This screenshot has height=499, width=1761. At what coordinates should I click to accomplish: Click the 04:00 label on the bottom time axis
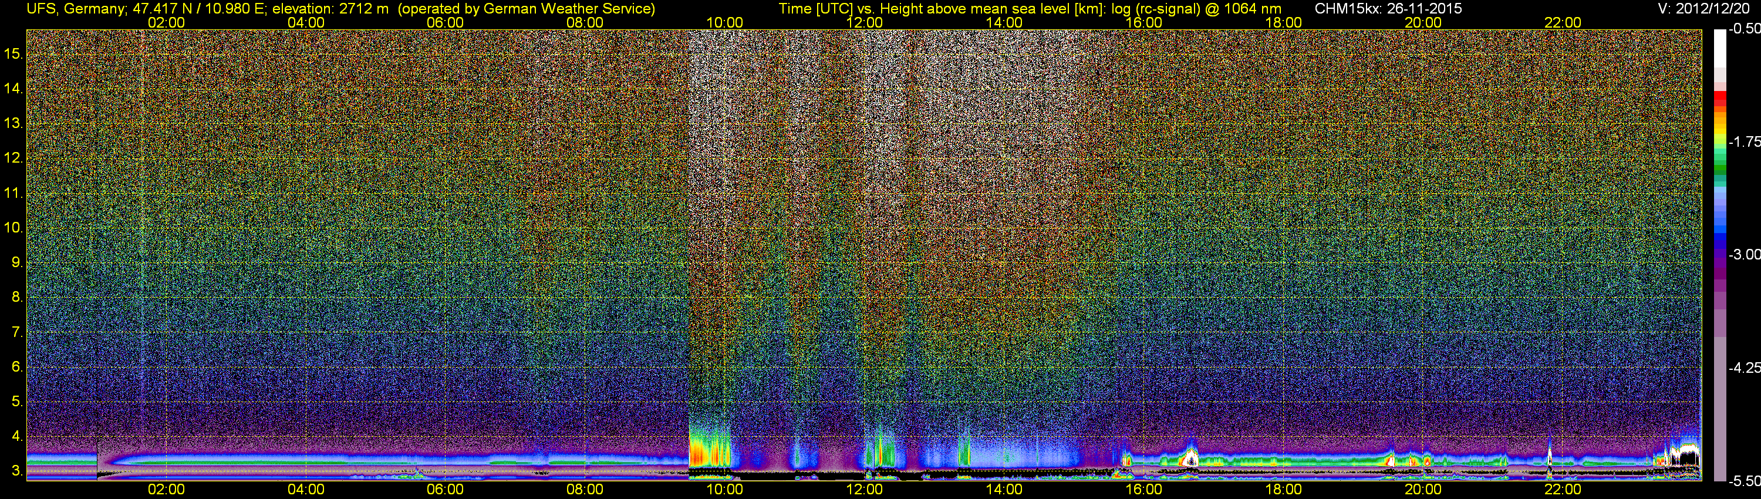coord(306,490)
